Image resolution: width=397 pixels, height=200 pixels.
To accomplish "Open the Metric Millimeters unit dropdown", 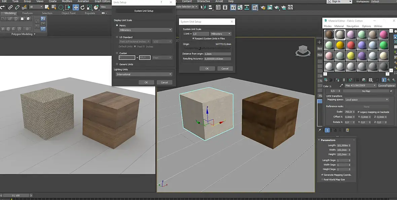I will [x=145, y=30].
